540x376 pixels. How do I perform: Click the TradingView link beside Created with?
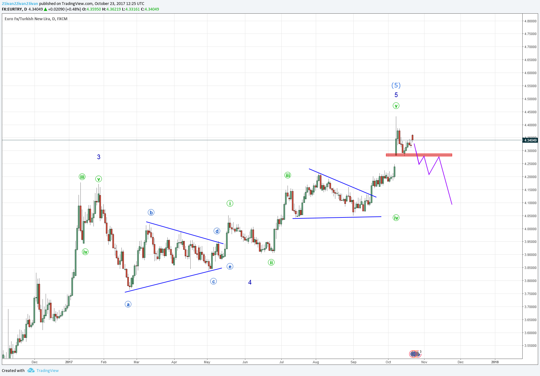tap(48, 370)
